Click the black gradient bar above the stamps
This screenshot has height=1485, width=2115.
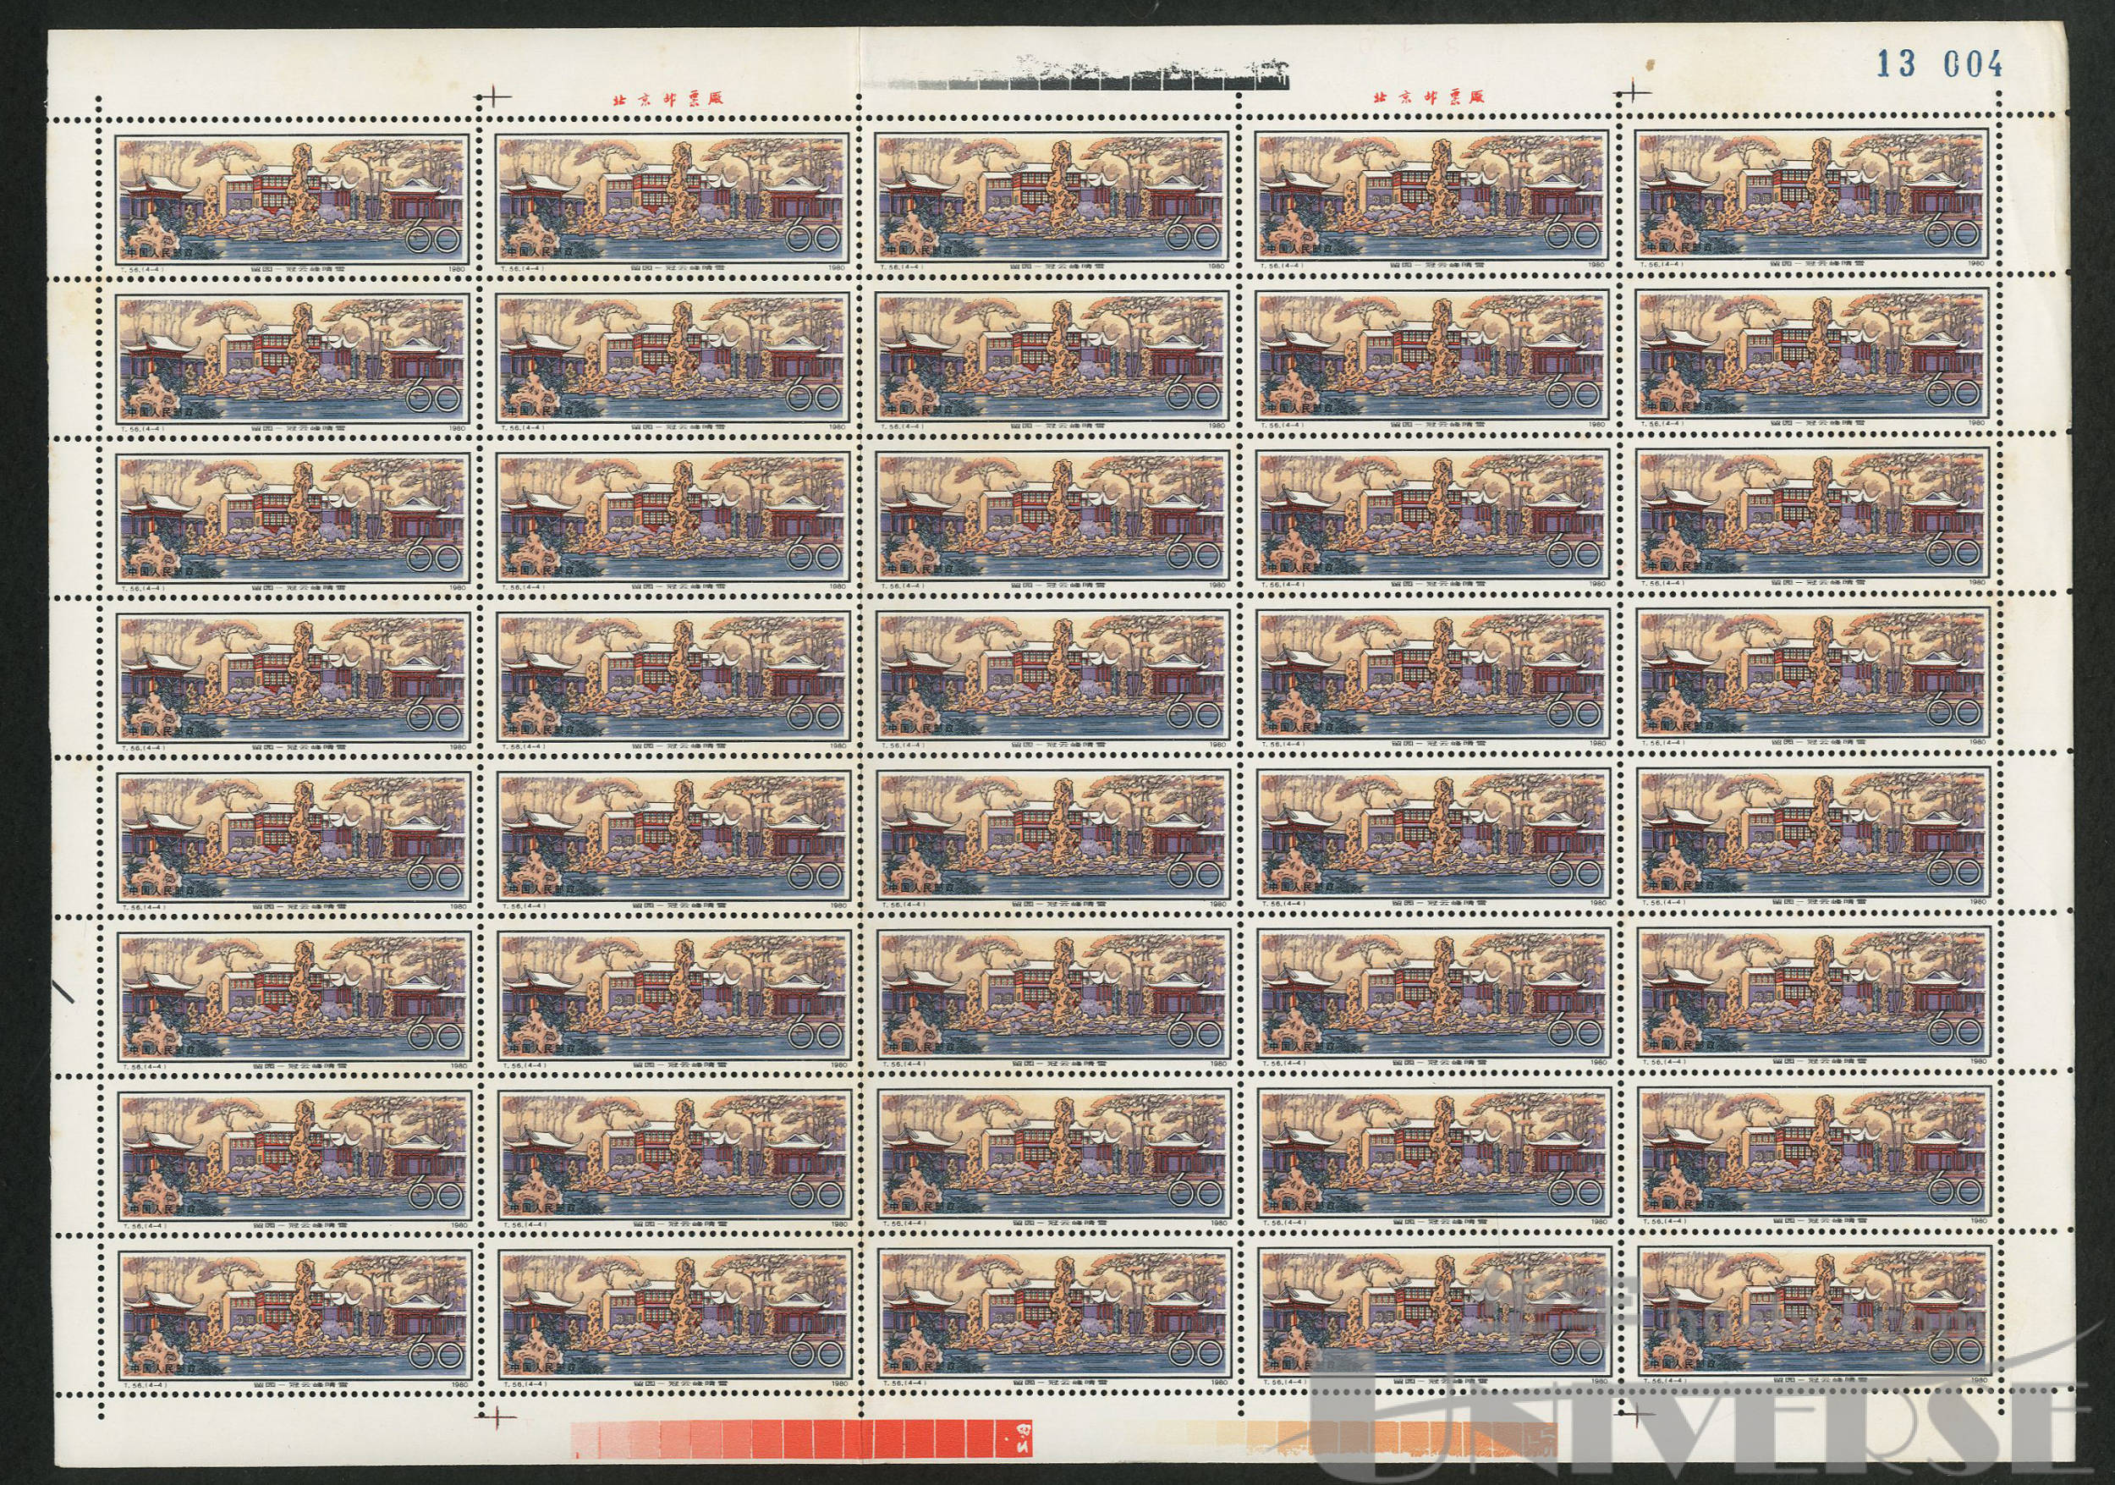pos(1078,74)
